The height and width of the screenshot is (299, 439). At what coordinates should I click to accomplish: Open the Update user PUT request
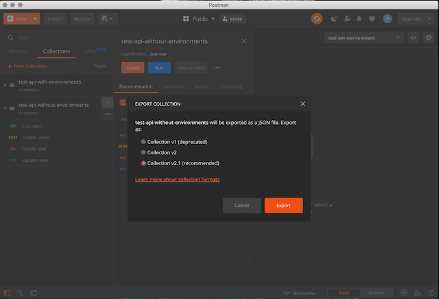tap(56, 160)
